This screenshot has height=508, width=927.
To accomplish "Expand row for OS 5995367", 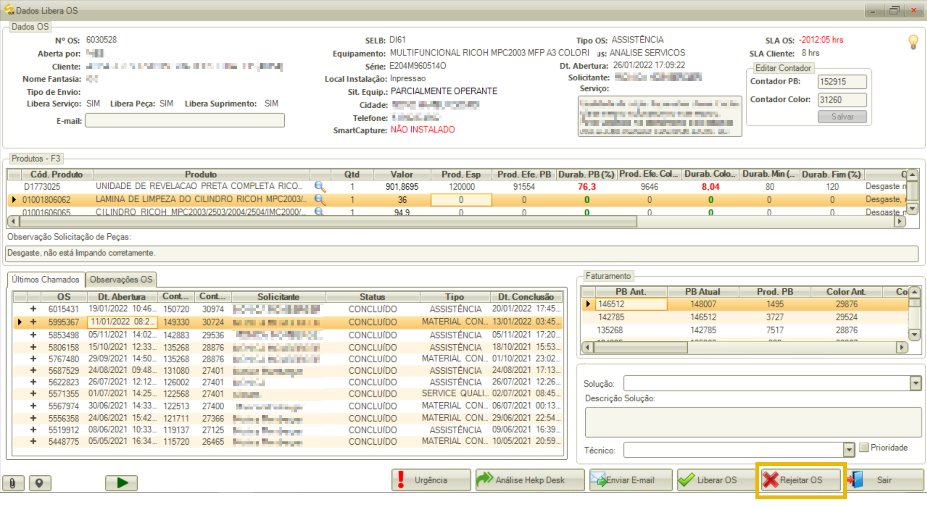I will point(33,322).
